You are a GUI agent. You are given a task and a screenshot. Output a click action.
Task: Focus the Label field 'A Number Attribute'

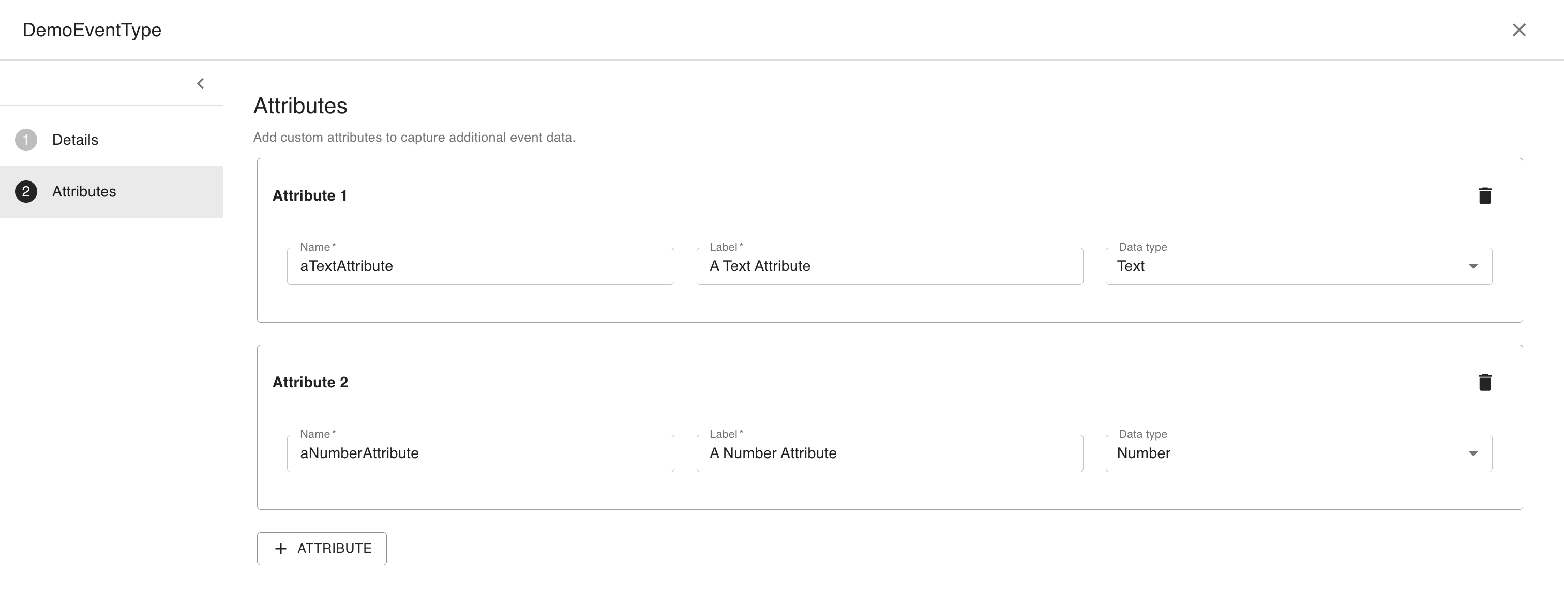point(889,453)
